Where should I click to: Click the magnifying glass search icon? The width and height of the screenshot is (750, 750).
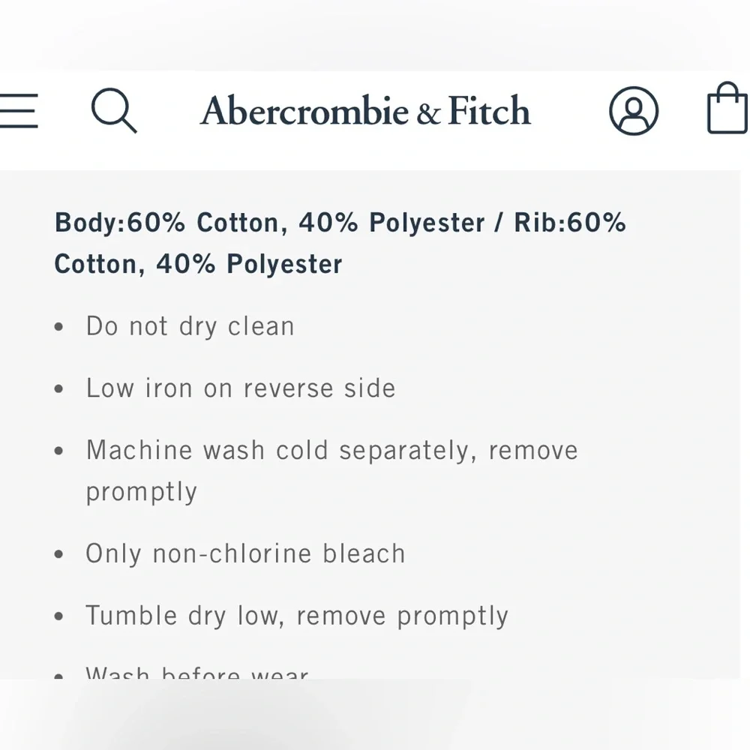tap(114, 110)
